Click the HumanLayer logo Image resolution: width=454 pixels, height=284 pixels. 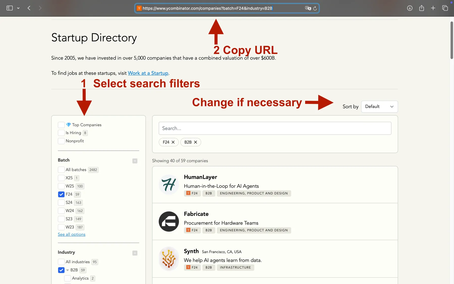click(169, 185)
